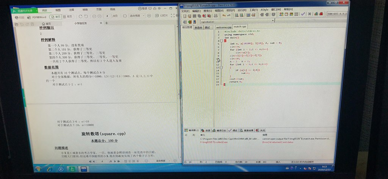Go to next page in PDF toolbar
Viewport: 388px width, 179px height.
pos(100,16)
